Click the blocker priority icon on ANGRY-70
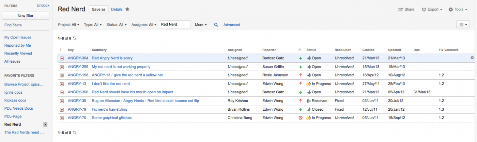477x142 pixels. tap(300, 118)
